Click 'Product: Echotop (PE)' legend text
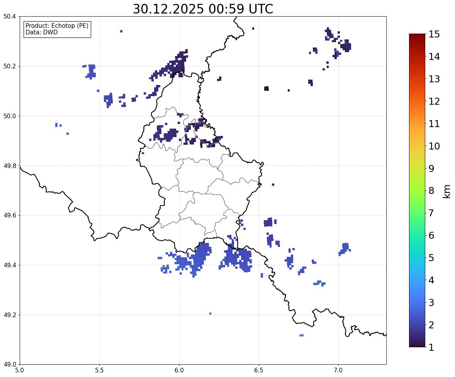This screenshot has width=455, height=377. click(57, 25)
